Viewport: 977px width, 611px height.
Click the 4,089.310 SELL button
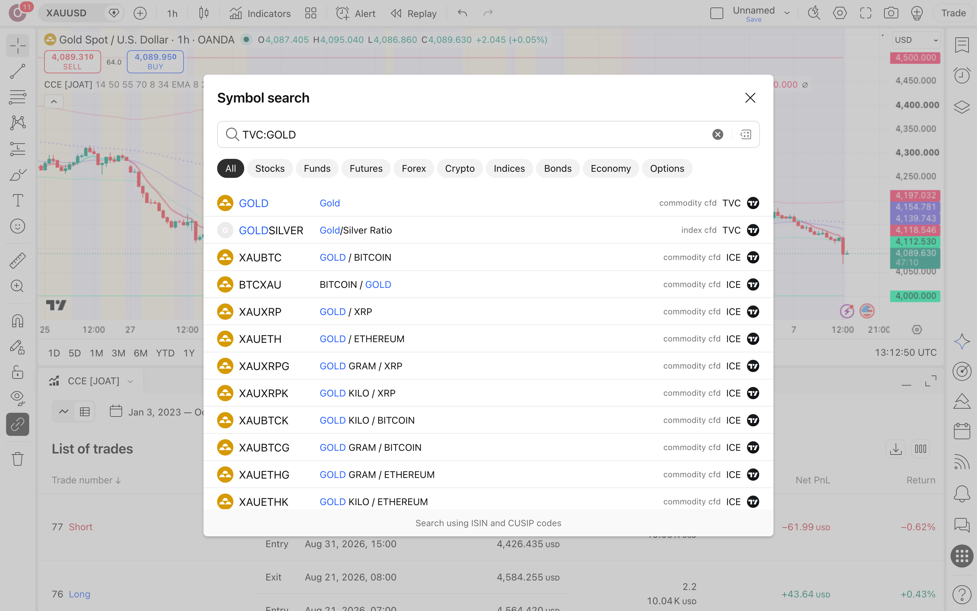click(x=72, y=61)
